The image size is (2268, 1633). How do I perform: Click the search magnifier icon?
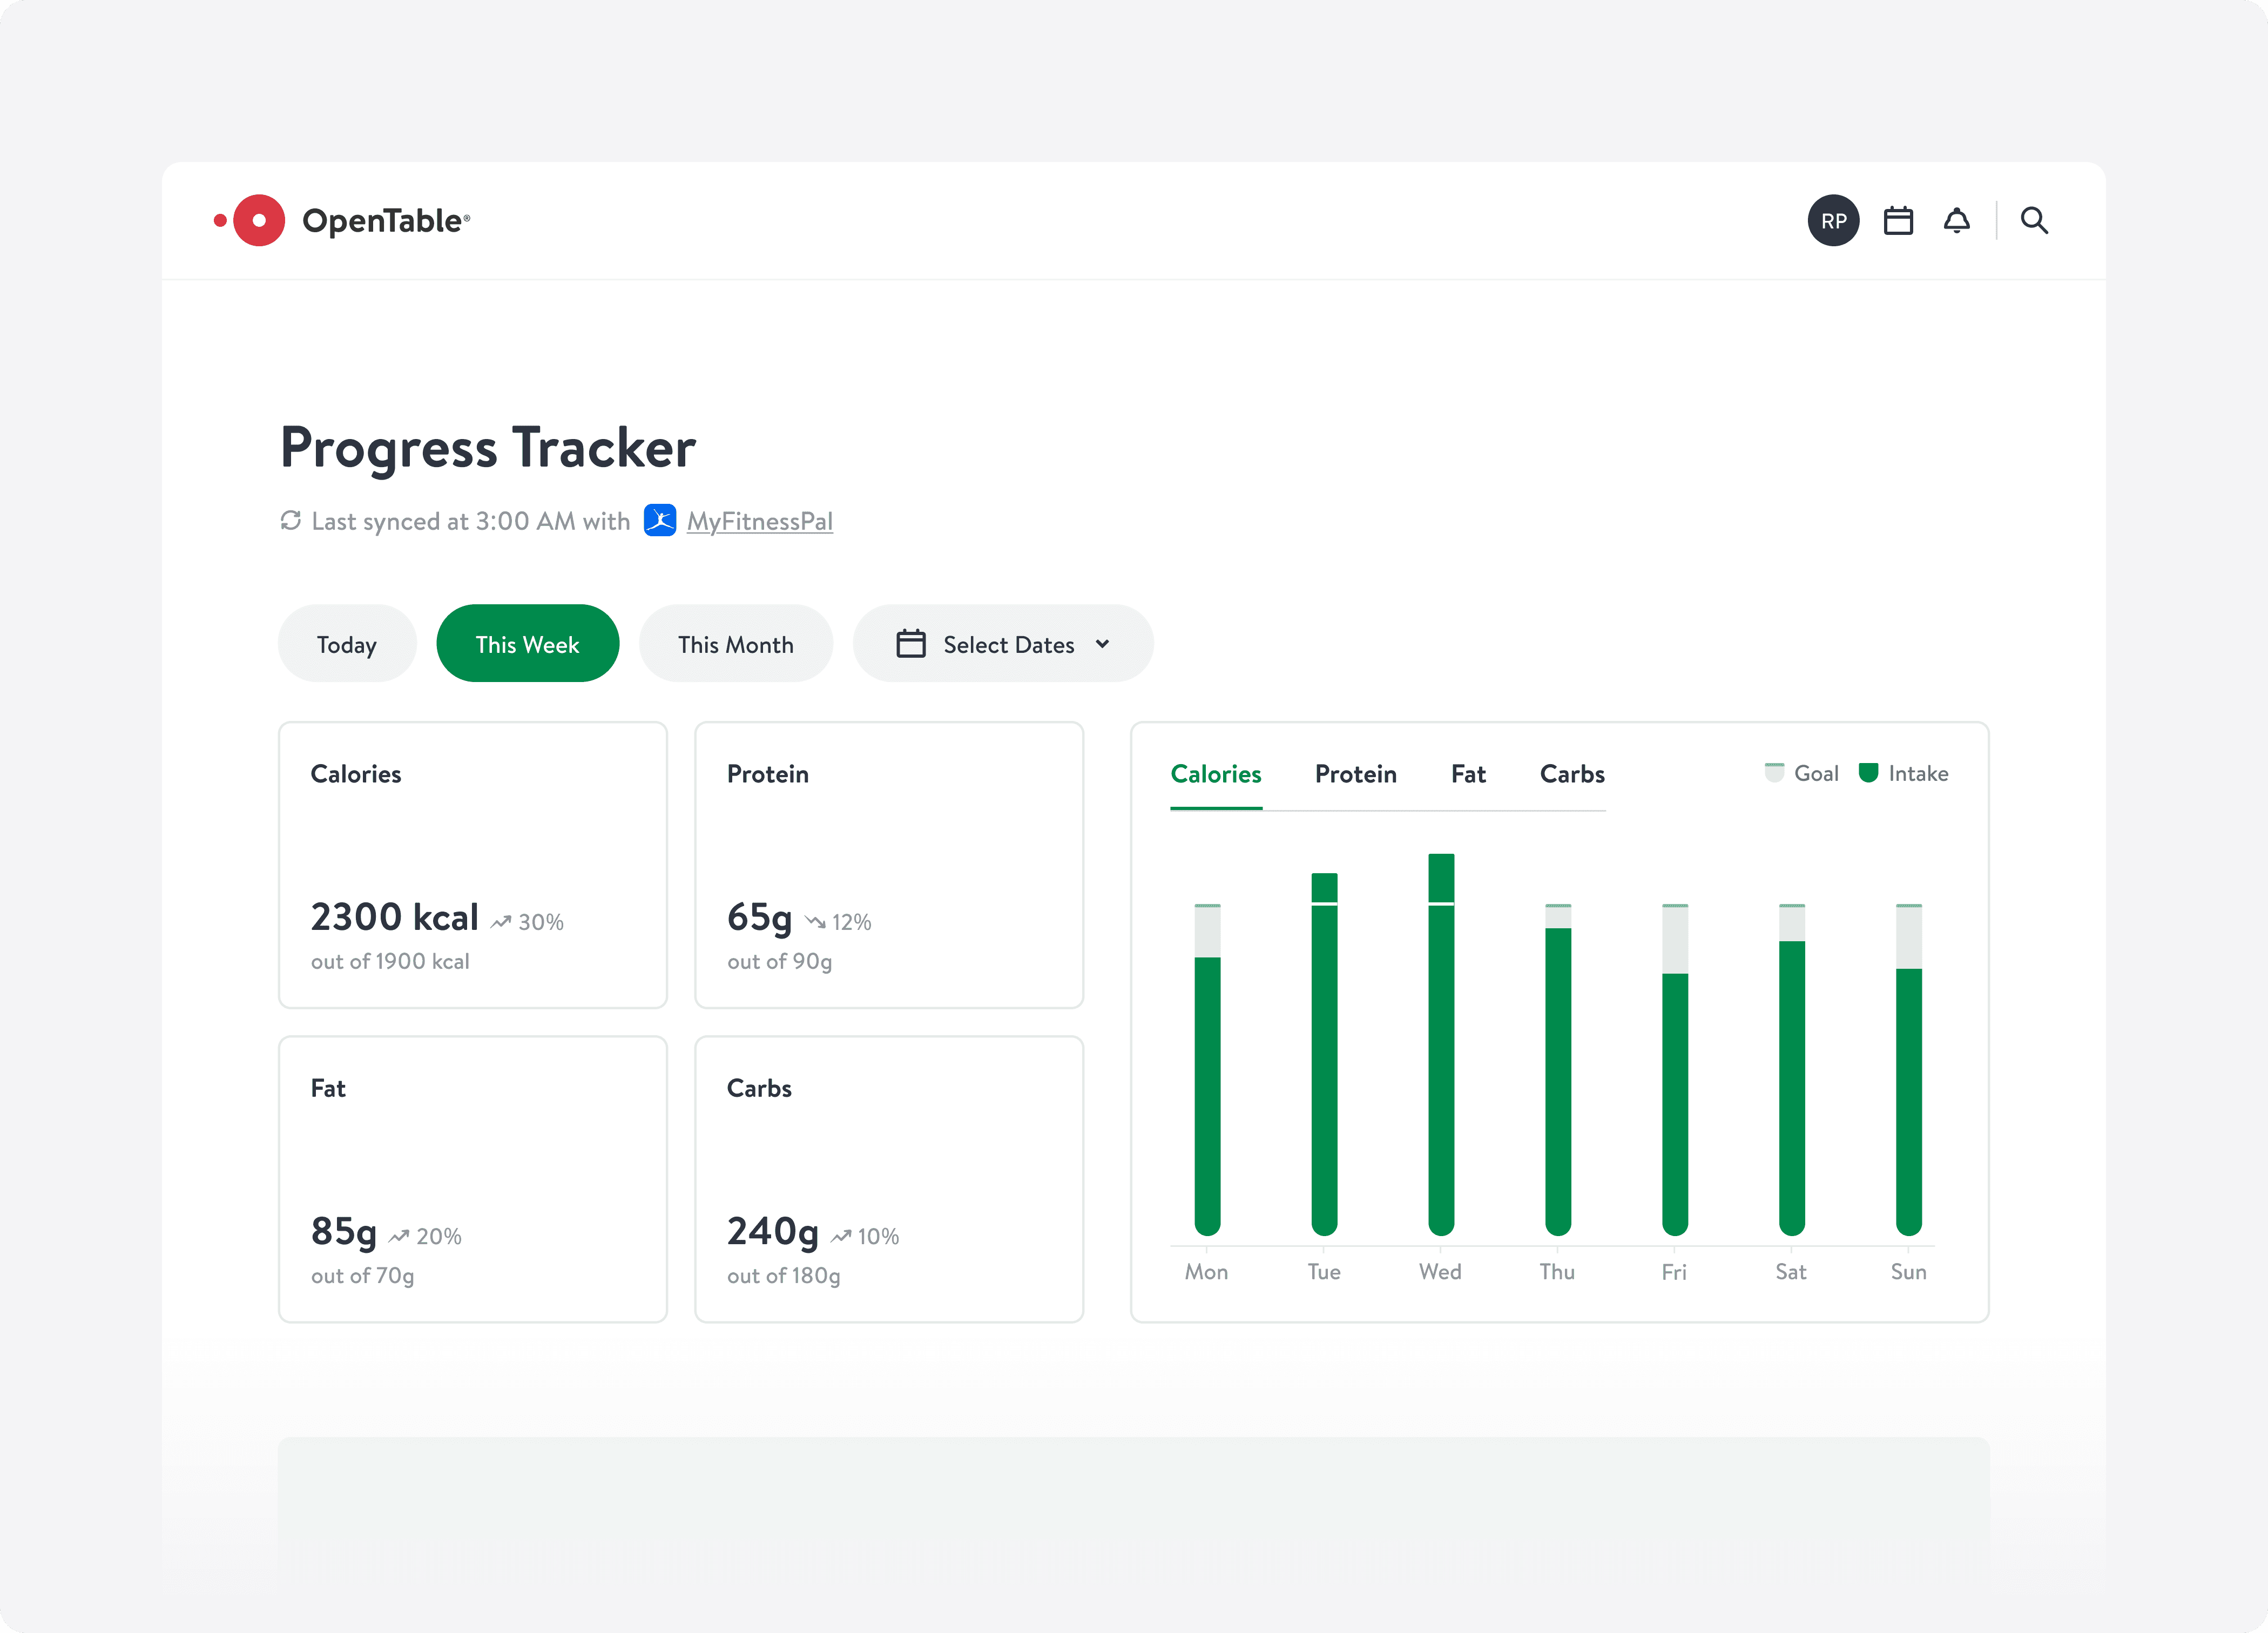click(x=2033, y=220)
